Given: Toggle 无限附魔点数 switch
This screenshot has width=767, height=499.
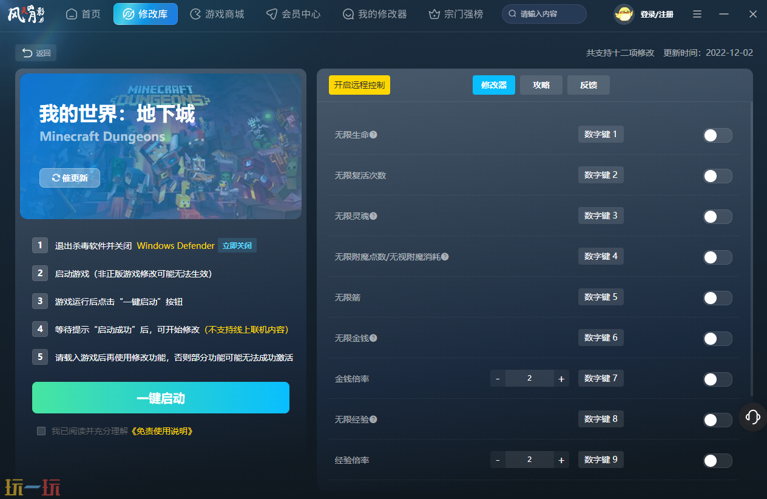Looking at the screenshot, I should click(717, 257).
